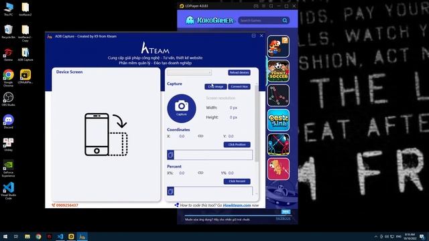429x241 pixels.
Task: Show hidden system tray icons chevron
Action: click(x=375, y=236)
